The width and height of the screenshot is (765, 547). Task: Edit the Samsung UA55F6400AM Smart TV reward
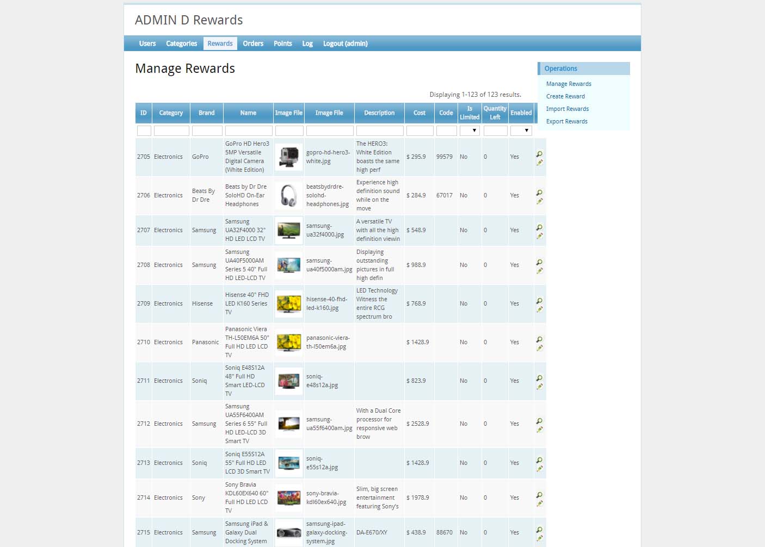coord(540,430)
